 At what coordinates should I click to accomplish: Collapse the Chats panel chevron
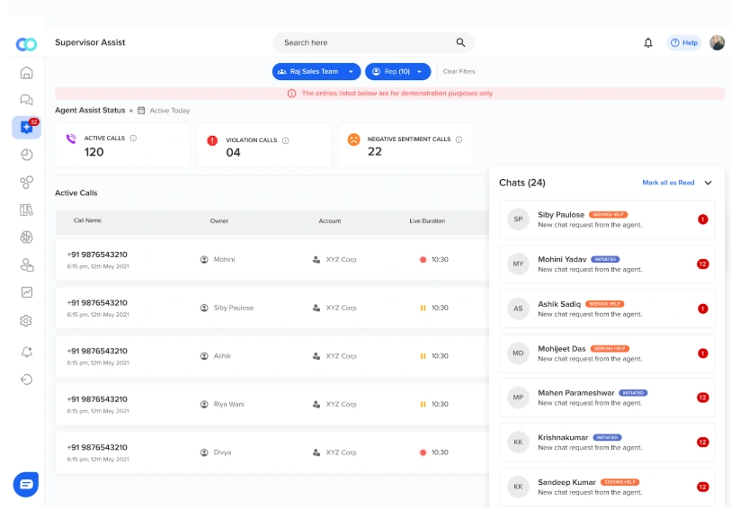click(x=709, y=183)
